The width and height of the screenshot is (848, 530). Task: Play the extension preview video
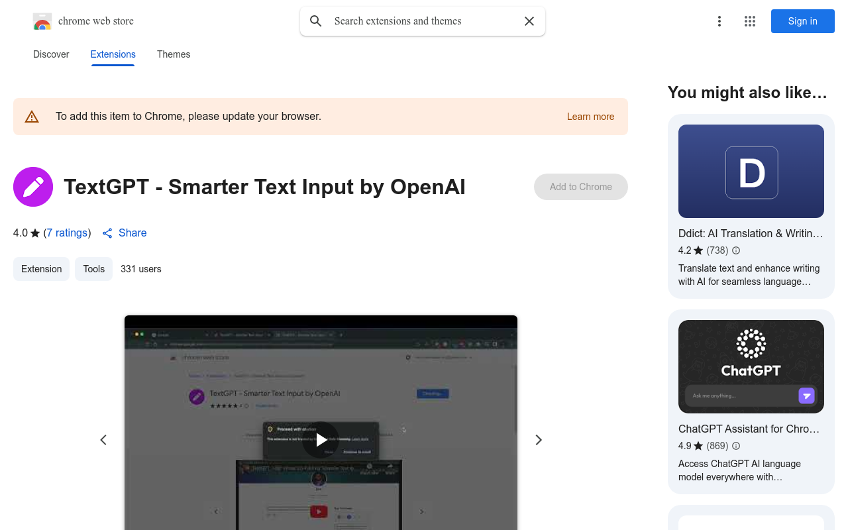pyautogui.click(x=321, y=440)
